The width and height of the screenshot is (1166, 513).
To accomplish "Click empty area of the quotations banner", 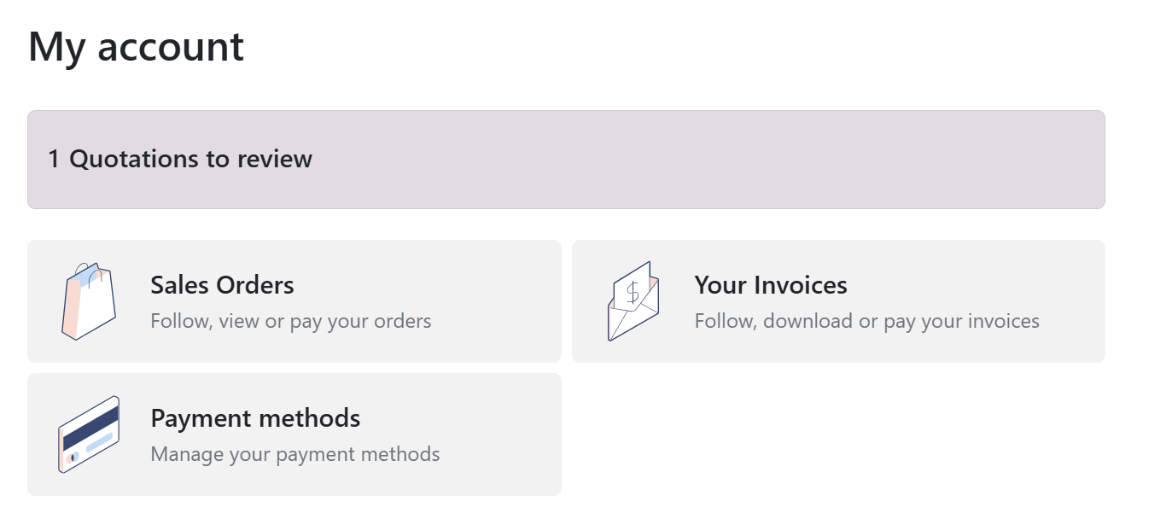I will click(708, 160).
